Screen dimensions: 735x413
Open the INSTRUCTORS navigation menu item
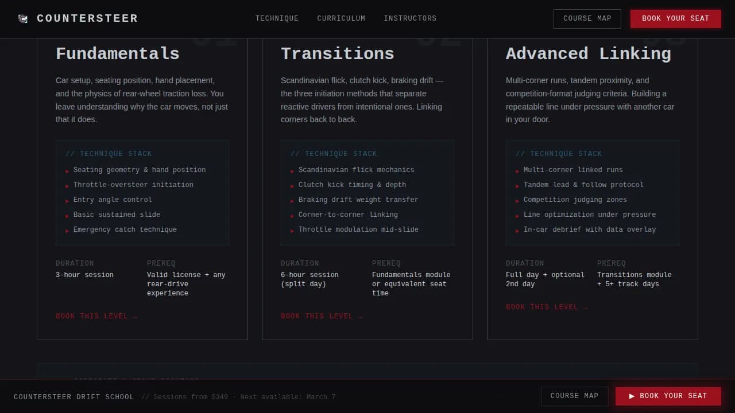pyautogui.click(x=410, y=18)
